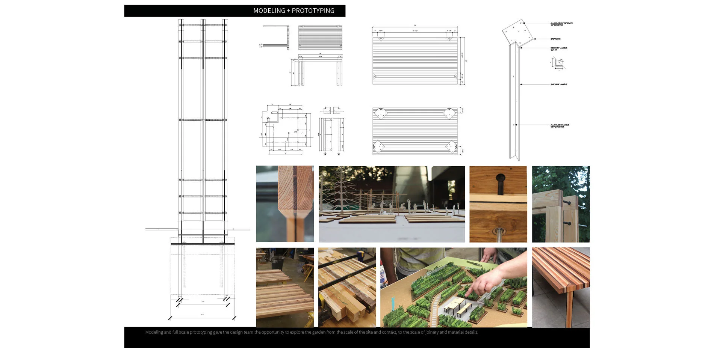Click the table underside plan with corner brackets

coord(415,131)
